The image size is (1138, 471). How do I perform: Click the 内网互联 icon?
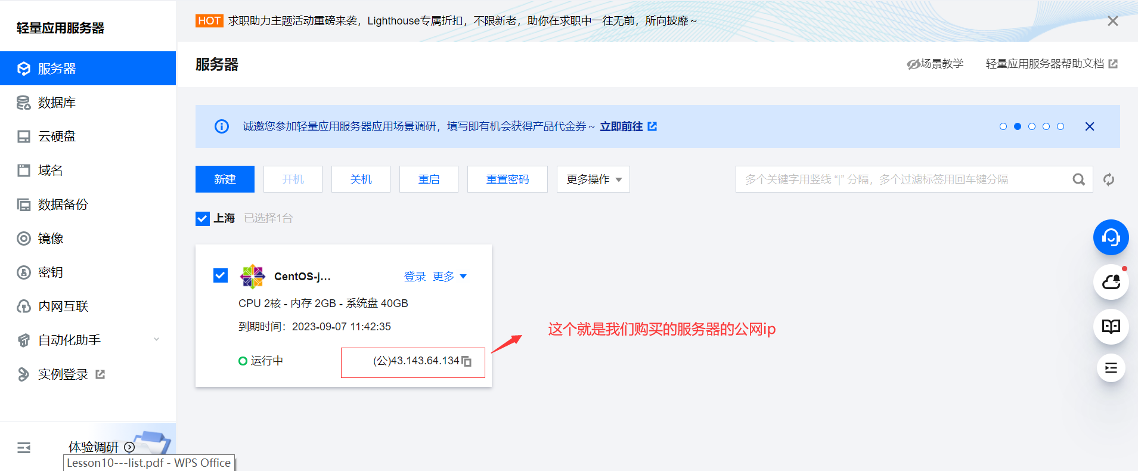24,306
